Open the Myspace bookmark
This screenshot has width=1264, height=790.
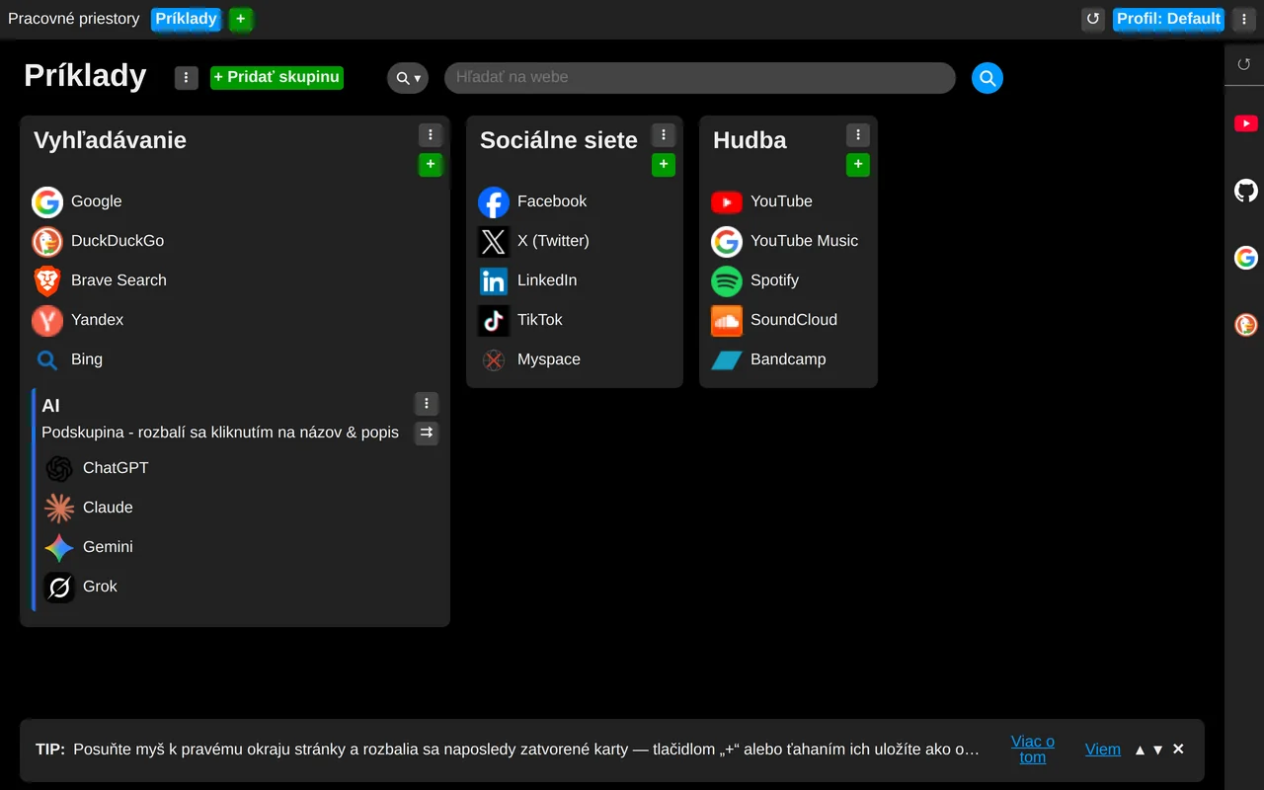click(529, 359)
